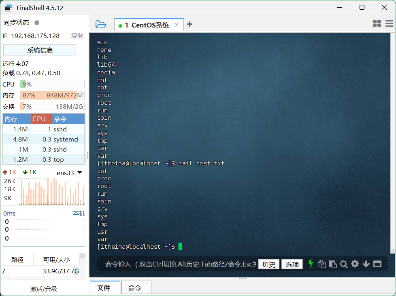The width and height of the screenshot is (396, 296).
Task: Click the paste icon in terminal toolbar
Action: (x=332, y=264)
